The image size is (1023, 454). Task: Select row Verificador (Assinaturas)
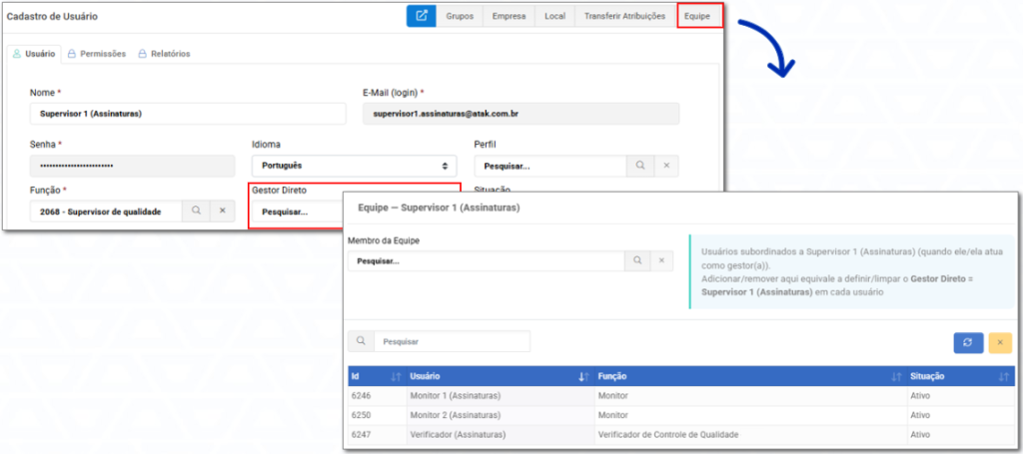[x=681, y=434]
